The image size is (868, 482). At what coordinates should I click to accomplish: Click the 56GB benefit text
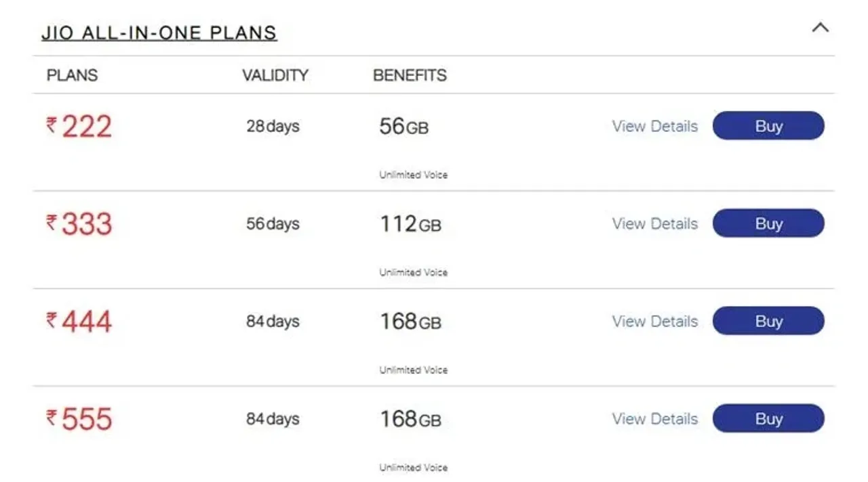pos(403,126)
